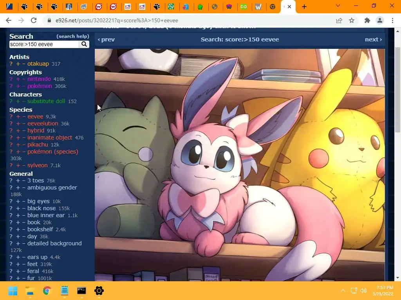Viewport: 401px width, 300px height.
Task: Open the eevee species tag
Action: (x=35, y=116)
